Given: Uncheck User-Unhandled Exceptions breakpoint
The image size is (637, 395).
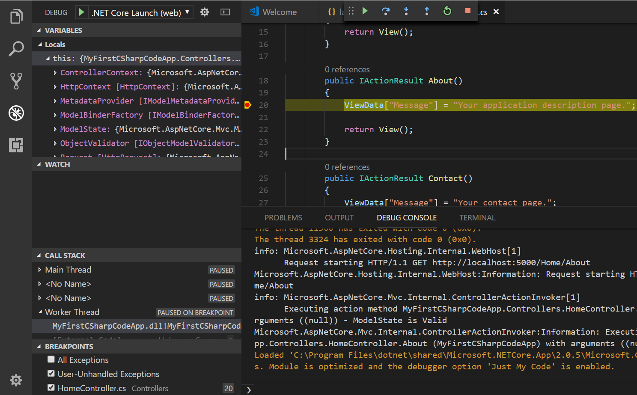Looking at the screenshot, I should 51,374.
